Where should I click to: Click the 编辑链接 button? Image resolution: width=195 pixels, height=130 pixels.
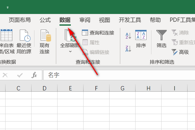[x=96, y=52]
